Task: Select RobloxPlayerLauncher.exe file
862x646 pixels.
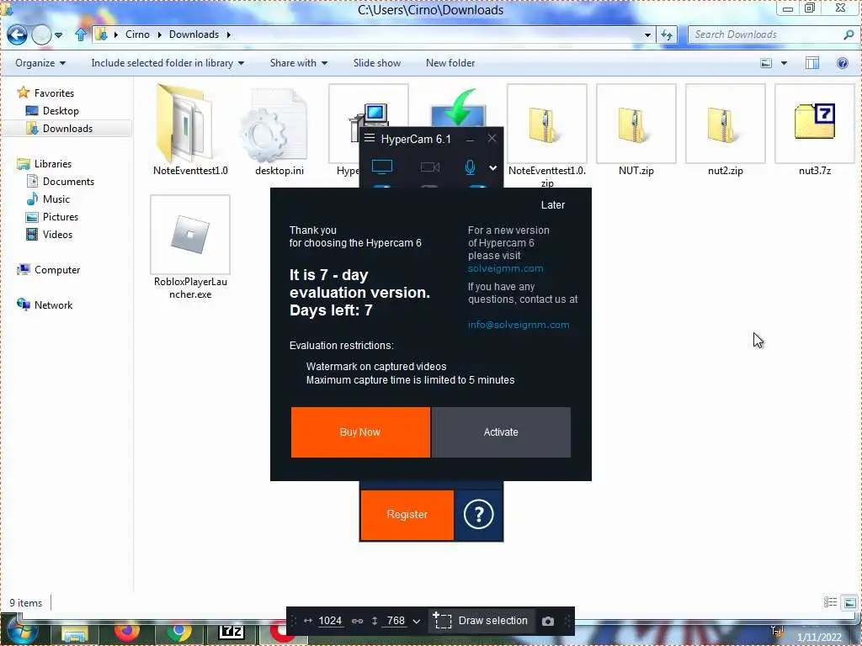Action: (190, 247)
